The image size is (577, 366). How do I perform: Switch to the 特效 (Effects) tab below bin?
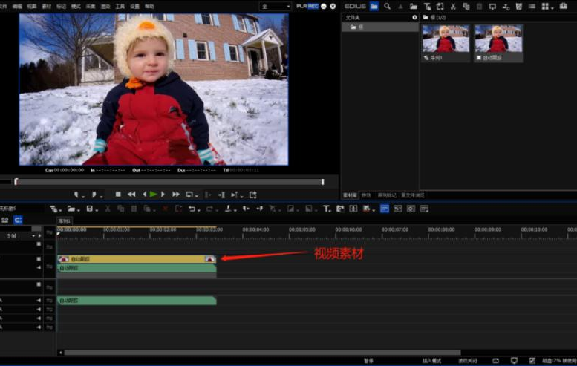click(x=366, y=195)
